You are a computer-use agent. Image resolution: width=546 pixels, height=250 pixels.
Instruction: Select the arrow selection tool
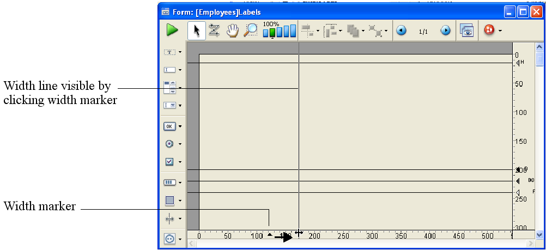coord(196,31)
